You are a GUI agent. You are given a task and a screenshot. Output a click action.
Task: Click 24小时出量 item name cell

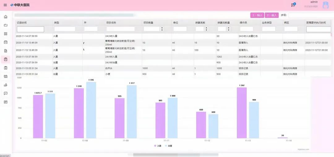click(x=123, y=63)
